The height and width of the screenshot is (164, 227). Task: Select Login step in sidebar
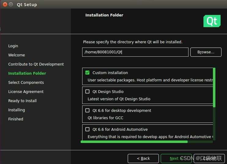point(13,46)
